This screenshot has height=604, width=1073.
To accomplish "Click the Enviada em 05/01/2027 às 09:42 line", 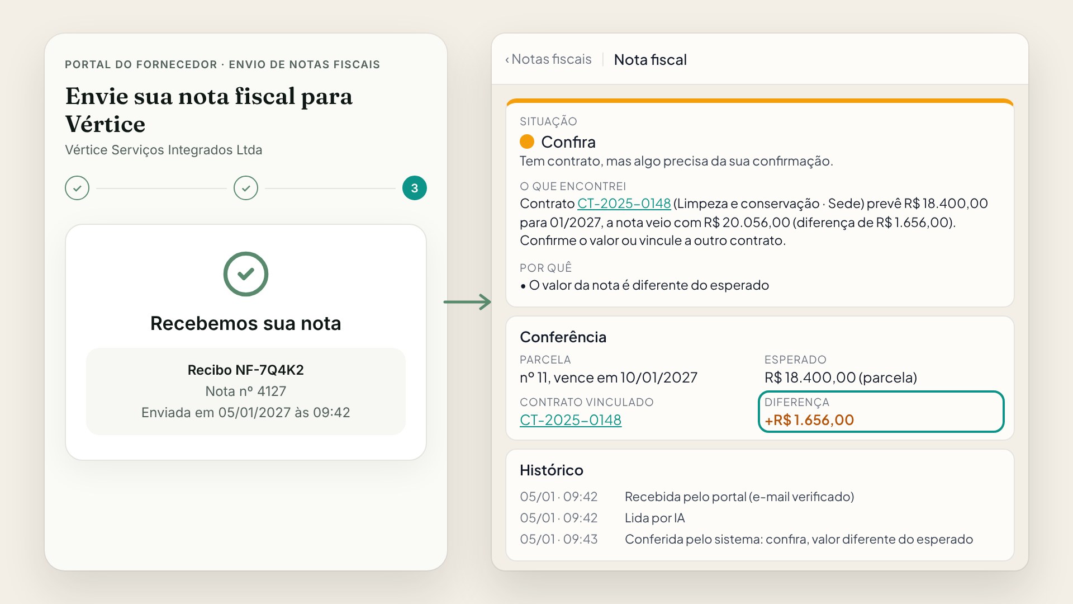I will 246,413.
